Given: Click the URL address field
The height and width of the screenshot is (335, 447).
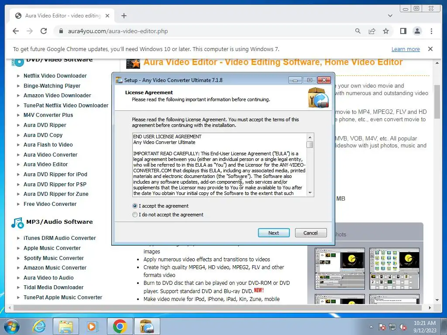Looking at the screenshot, I should pos(118,31).
